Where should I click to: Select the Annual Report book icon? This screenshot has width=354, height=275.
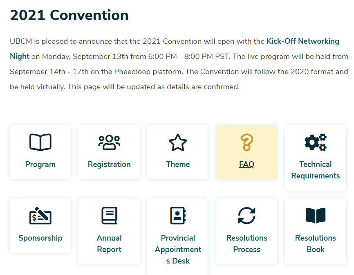(109, 216)
